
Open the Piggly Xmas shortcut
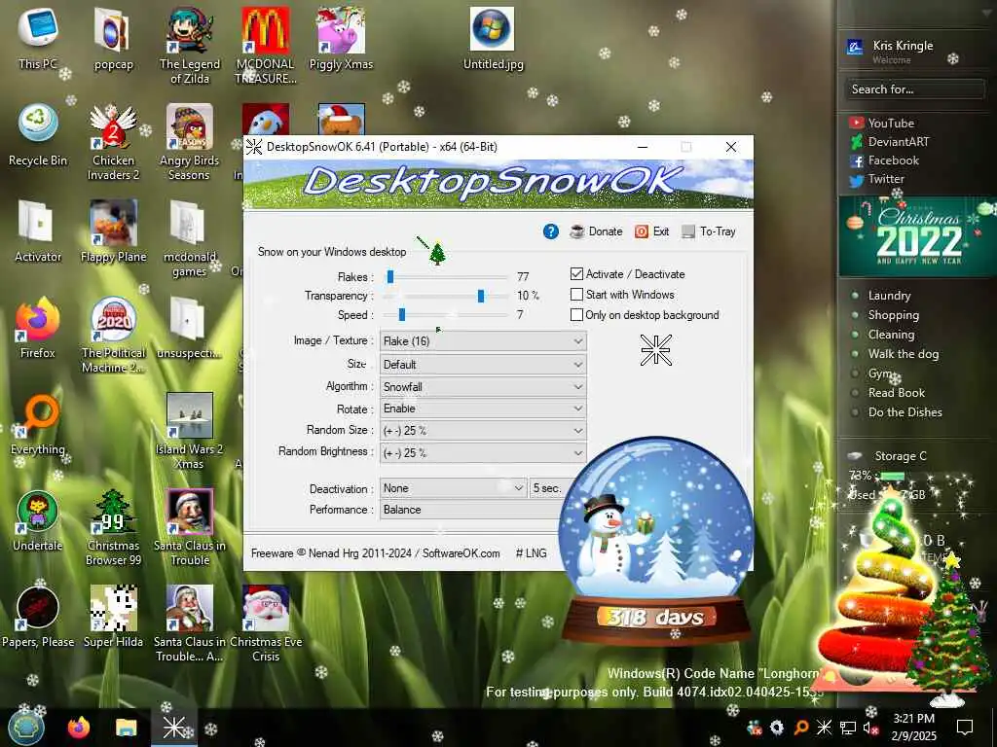point(341,38)
